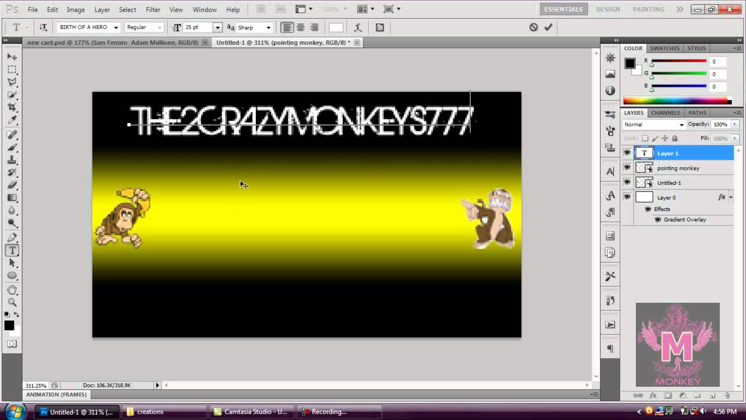Open the layer Opacity slider arrow
This screenshot has height=420, width=746.
click(735, 124)
